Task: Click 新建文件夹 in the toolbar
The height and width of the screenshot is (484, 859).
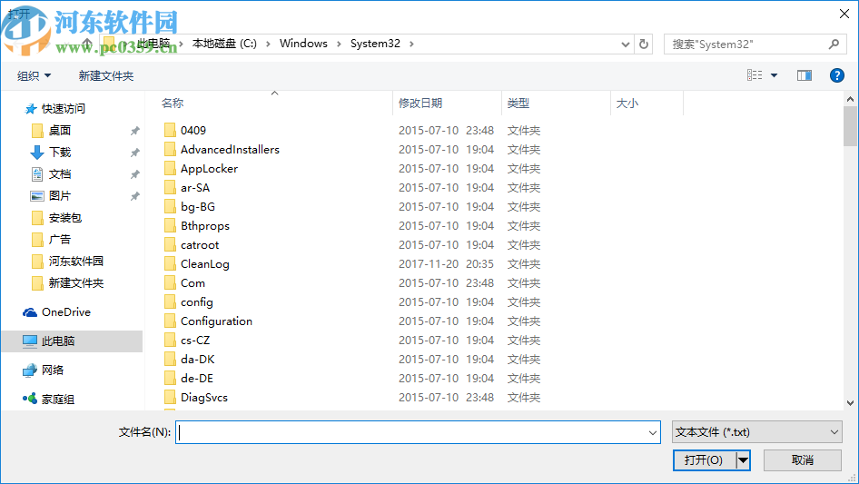Action: coord(106,76)
